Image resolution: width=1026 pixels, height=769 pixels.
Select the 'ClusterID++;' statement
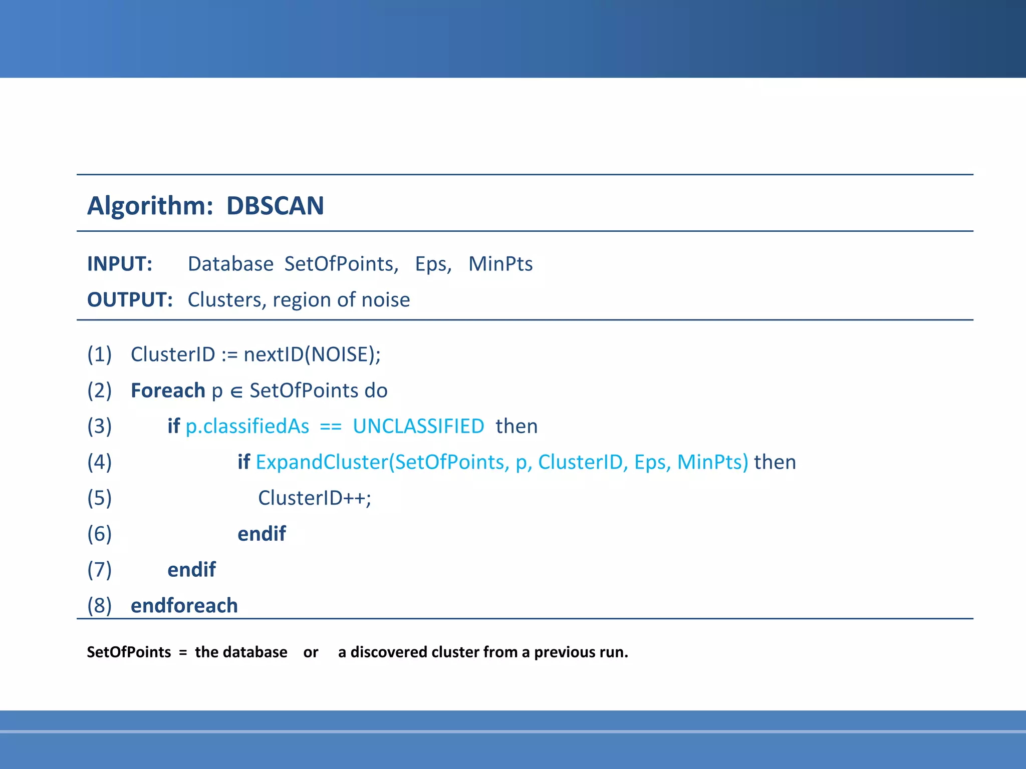[315, 498]
